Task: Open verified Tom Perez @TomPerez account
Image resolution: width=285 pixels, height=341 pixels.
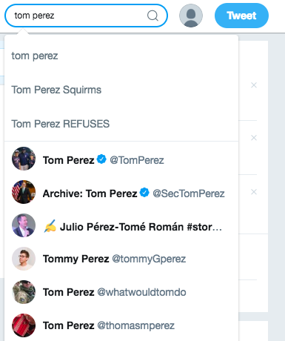Action: (121, 159)
